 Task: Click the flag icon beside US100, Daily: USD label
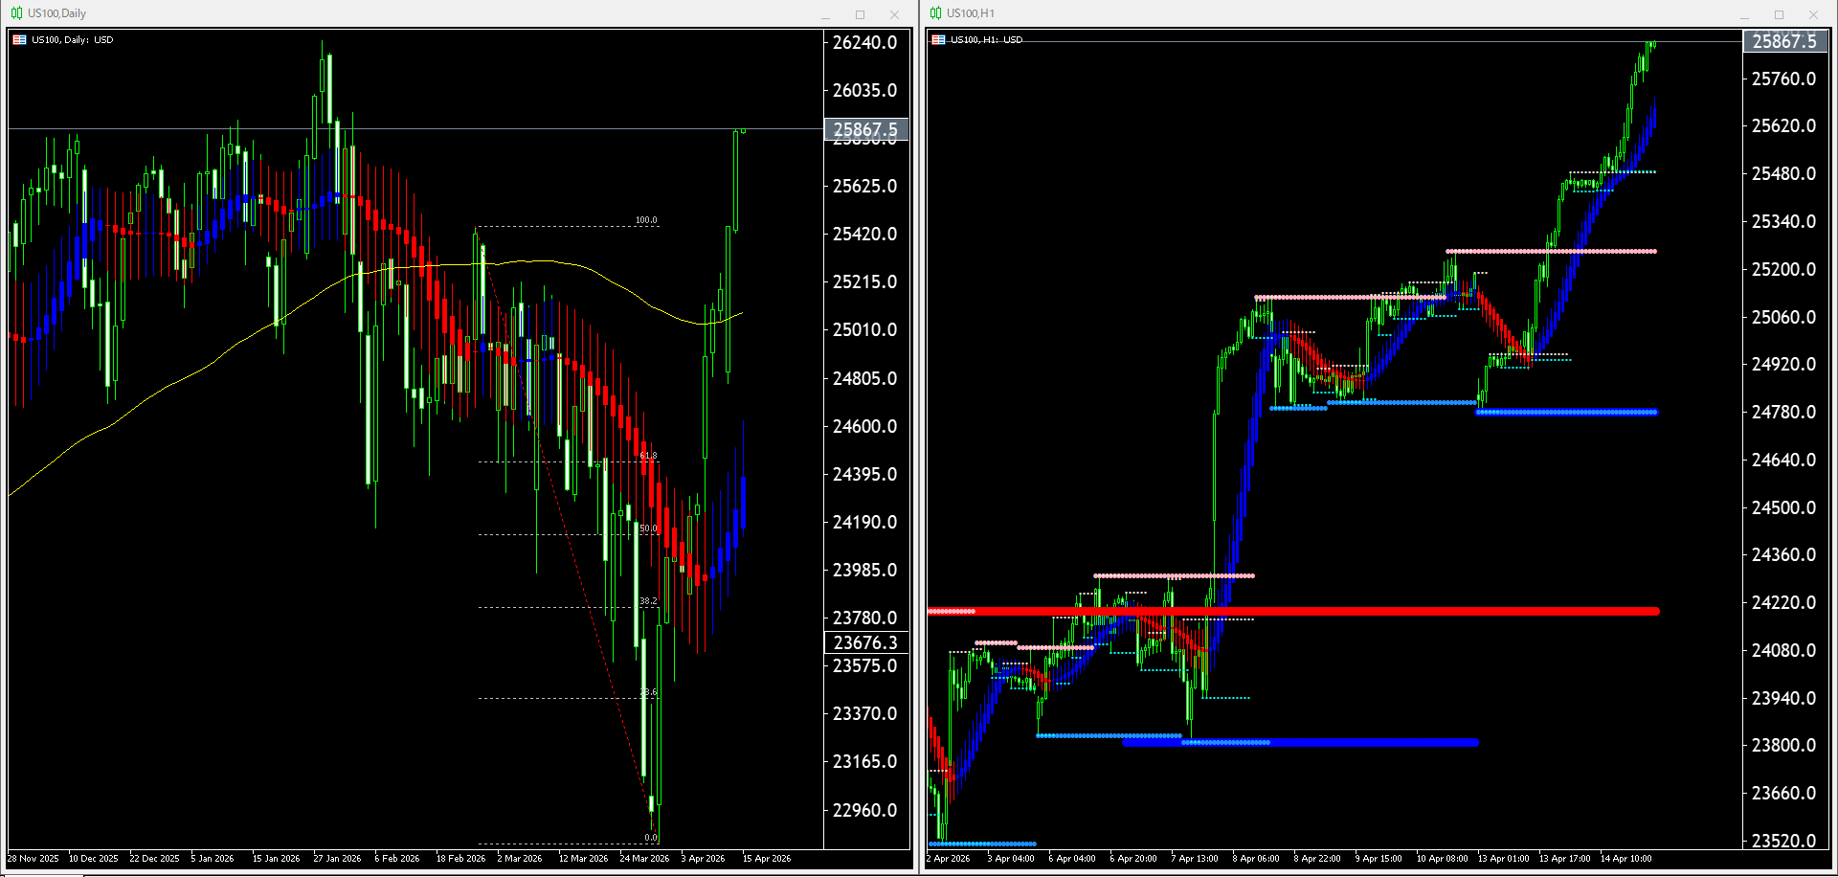click(x=19, y=40)
